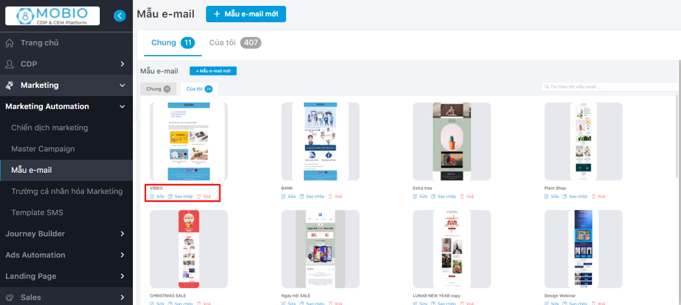Viewport: 681px width, 305px height.
Task: Click the Sales handshake icon
Action: click(x=10, y=298)
